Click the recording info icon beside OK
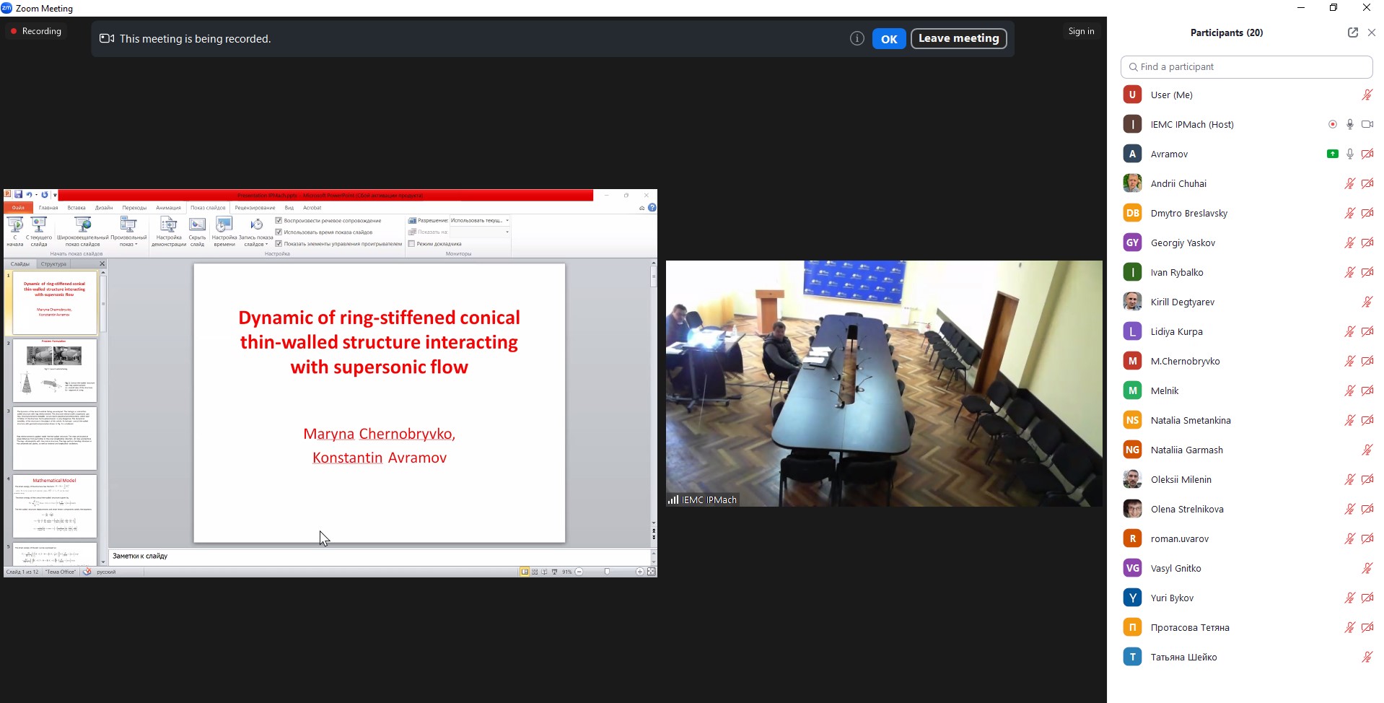Image resolution: width=1384 pixels, height=703 pixels. pyautogui.click(x=857, y=39)
